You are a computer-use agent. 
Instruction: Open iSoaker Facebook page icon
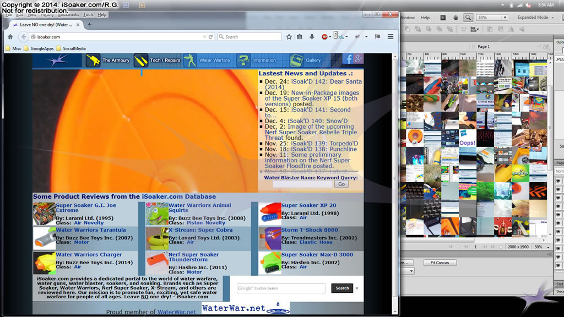tap(348, 58)
